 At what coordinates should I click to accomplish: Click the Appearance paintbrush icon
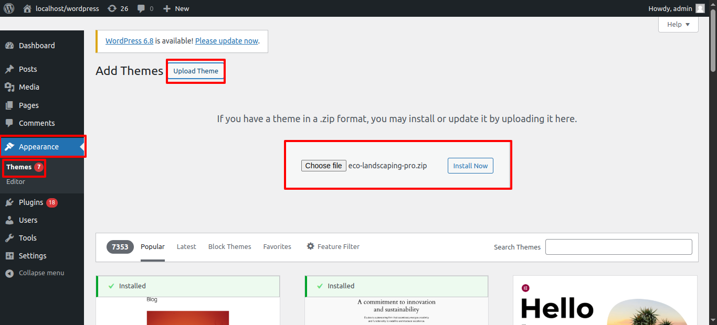tap(9, 147)
